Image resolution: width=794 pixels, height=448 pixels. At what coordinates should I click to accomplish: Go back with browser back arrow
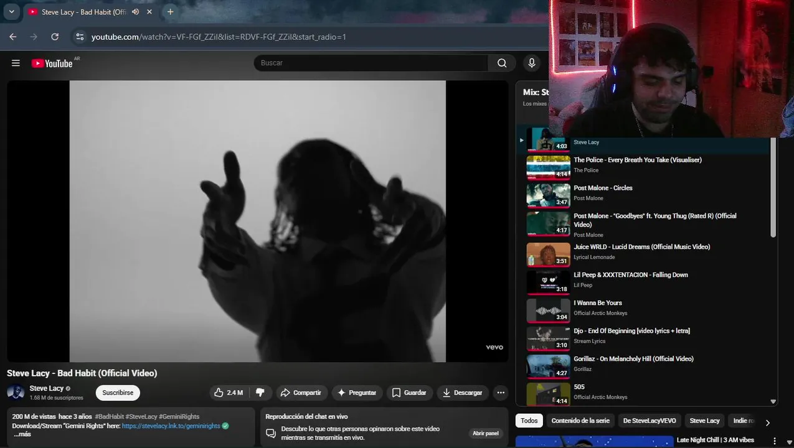point(13,37)
